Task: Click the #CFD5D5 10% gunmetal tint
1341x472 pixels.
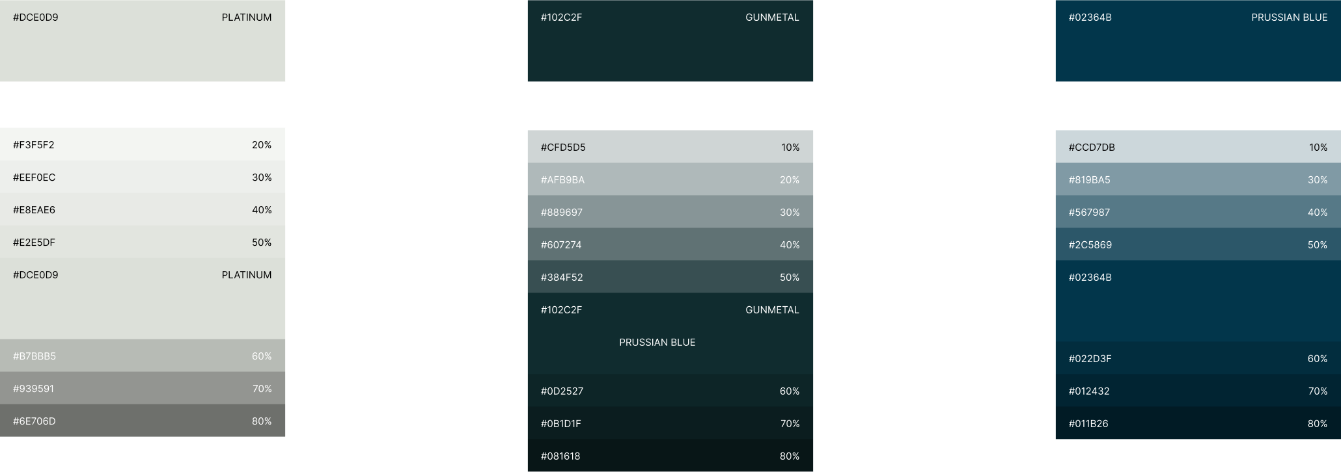Action: [x=670, y=147]
